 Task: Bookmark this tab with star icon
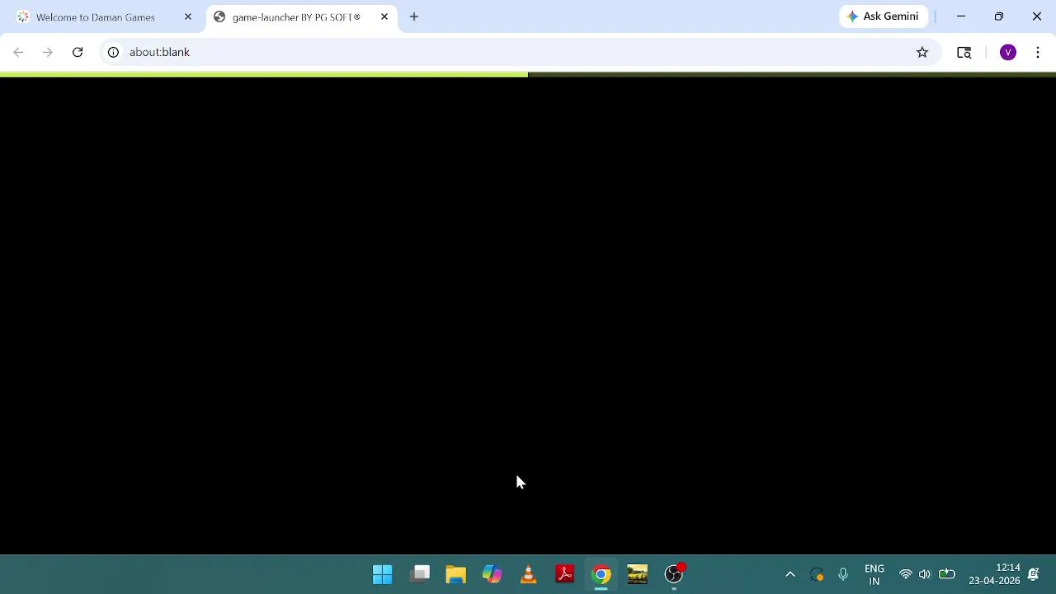pyautogui.click(x=922, y=52)
